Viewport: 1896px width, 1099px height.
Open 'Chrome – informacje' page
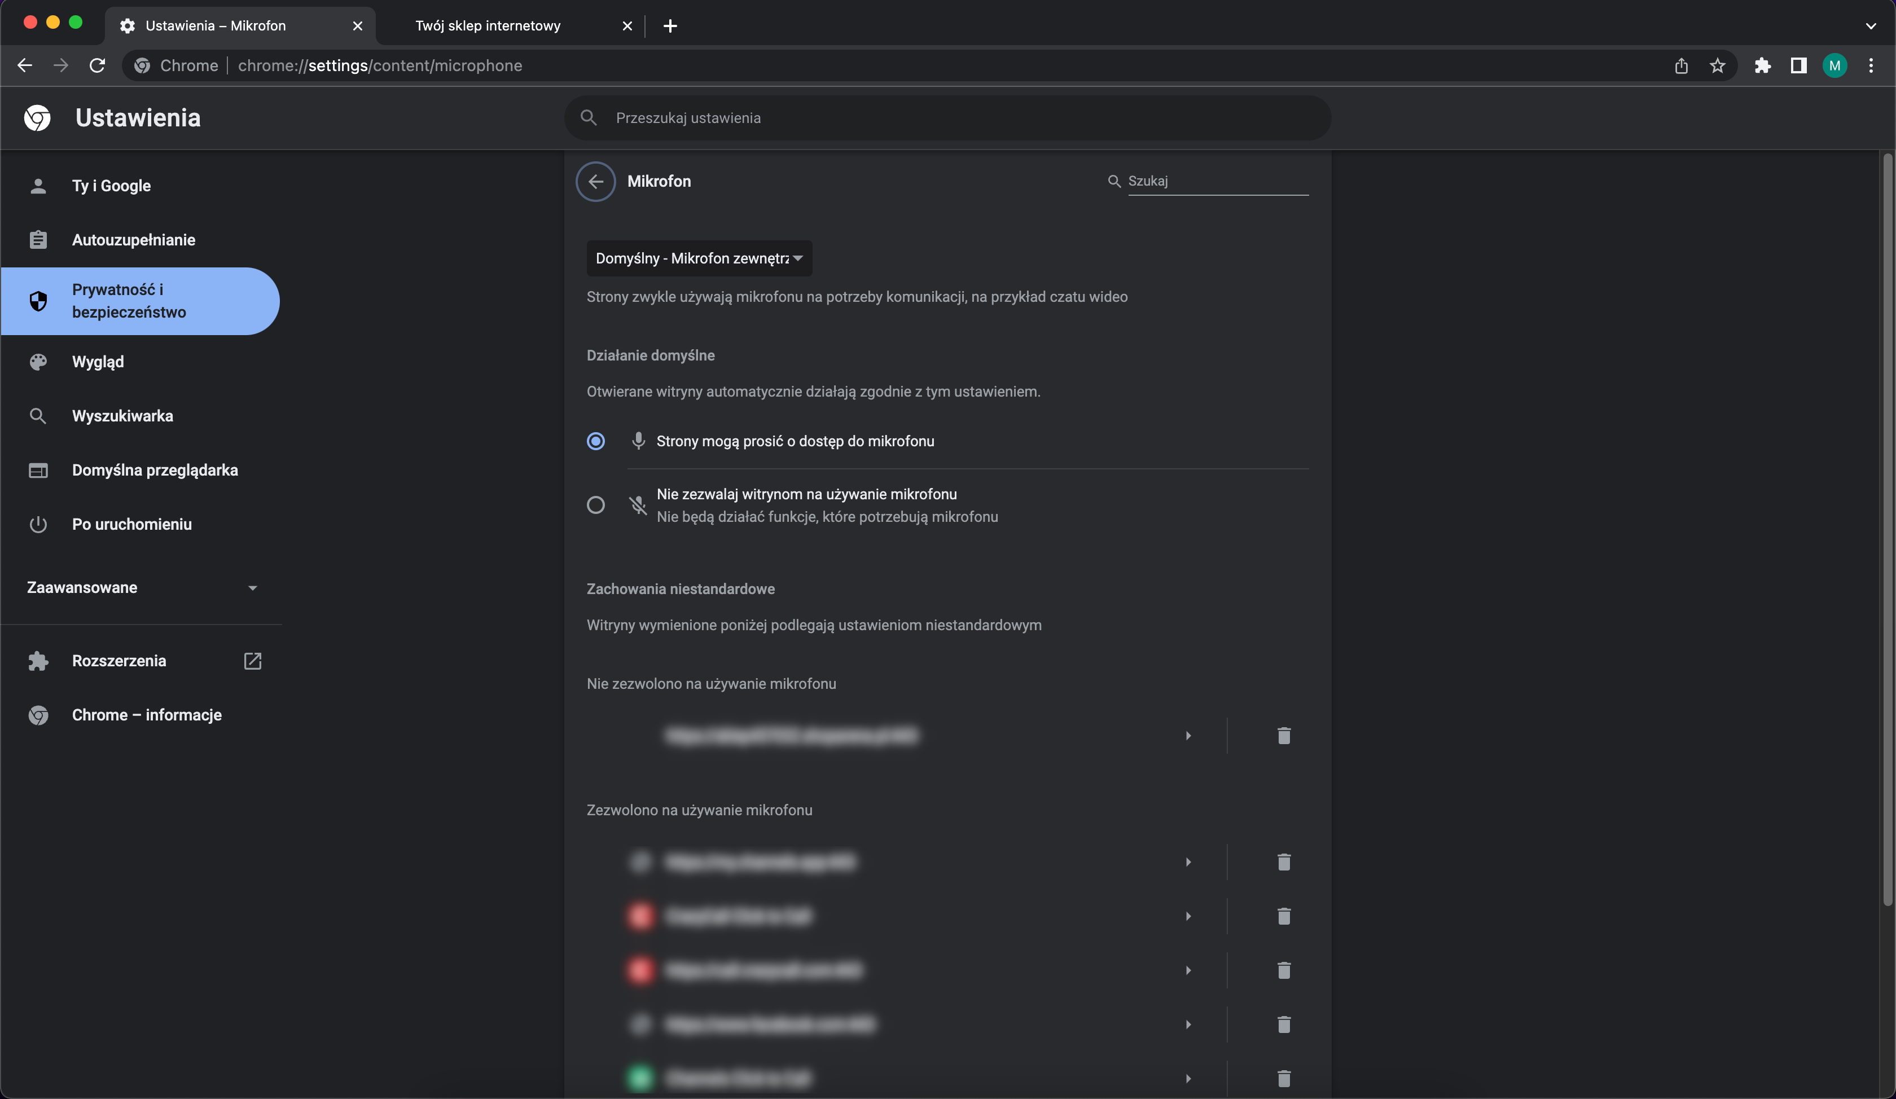coord(147,715)
